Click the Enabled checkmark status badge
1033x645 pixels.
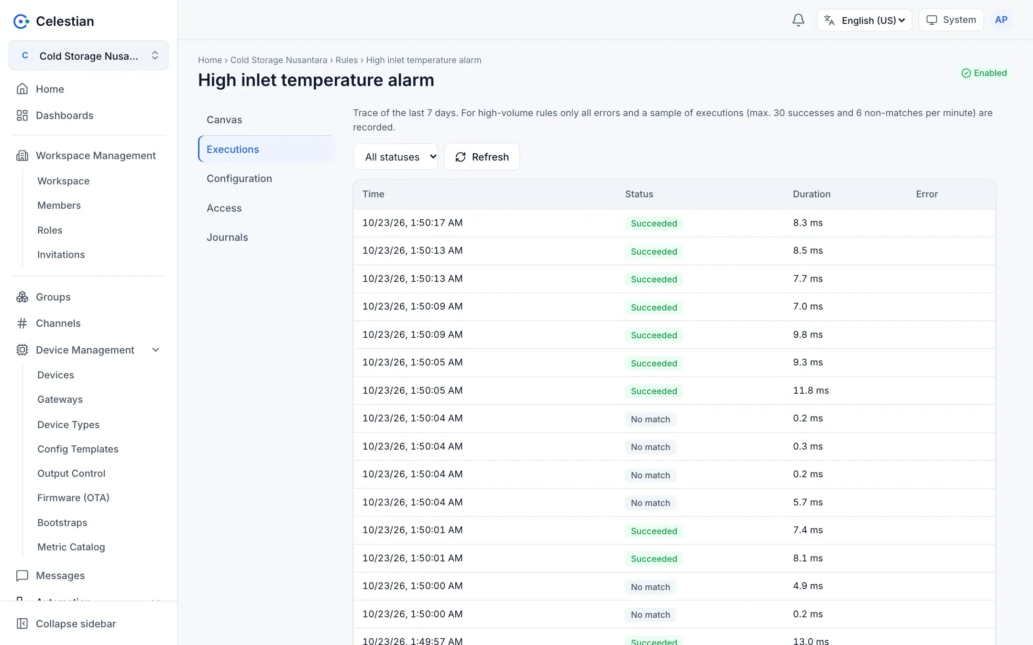[984, 73]
